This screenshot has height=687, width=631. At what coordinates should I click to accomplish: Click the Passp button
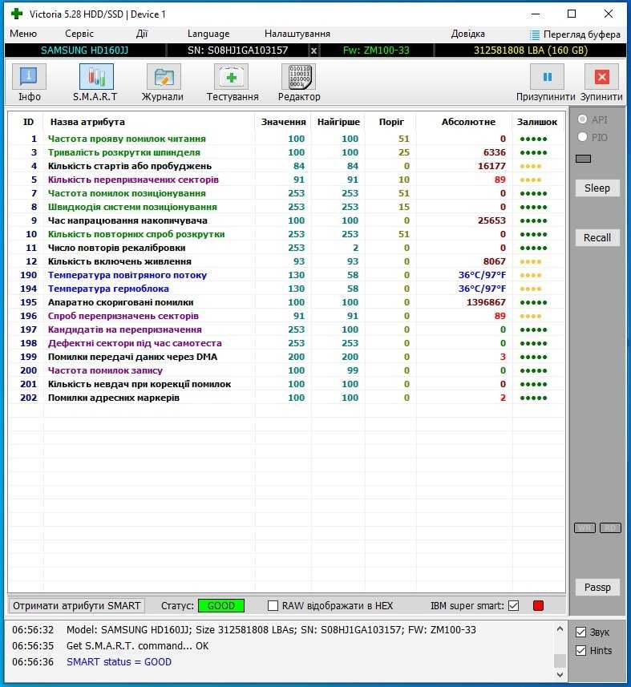597,587
